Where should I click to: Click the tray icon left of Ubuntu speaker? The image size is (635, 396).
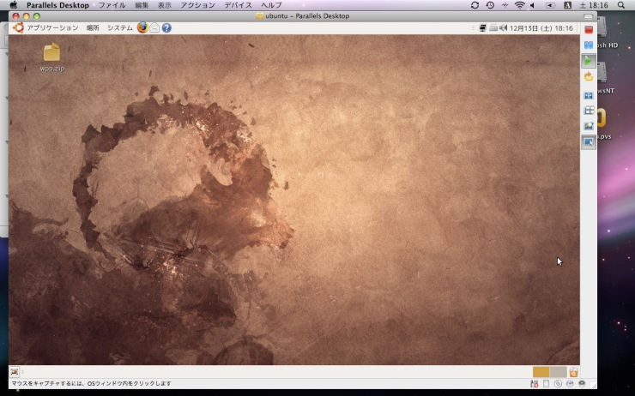coord(493,28)
